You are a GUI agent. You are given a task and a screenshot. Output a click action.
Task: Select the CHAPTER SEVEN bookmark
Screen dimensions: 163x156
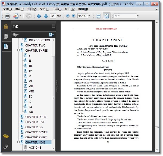(36, 132)
